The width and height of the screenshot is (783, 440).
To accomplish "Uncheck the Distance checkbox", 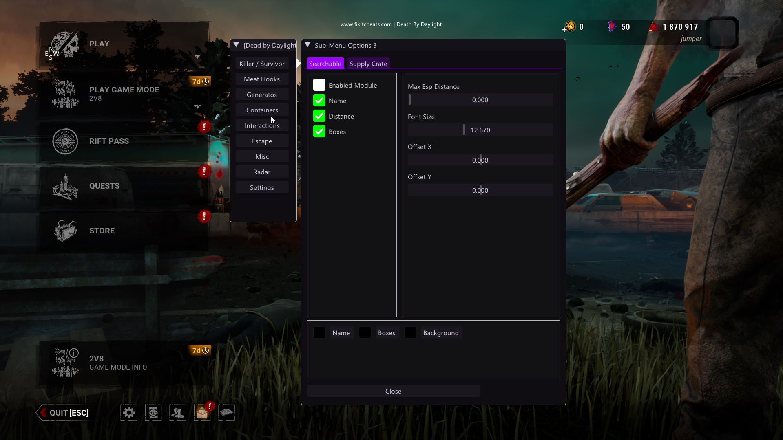I will tap(319, 116).
